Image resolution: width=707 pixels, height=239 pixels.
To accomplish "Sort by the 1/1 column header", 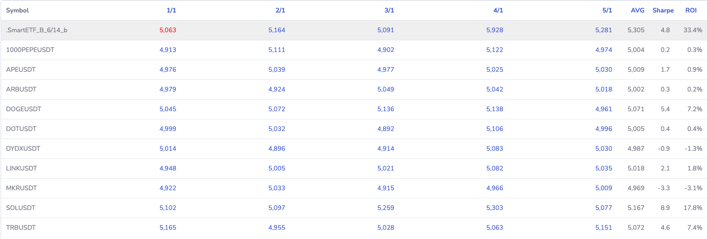I will coord(171,10).
